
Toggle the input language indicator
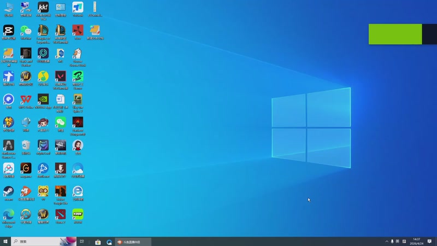click(x=398, y=242)
